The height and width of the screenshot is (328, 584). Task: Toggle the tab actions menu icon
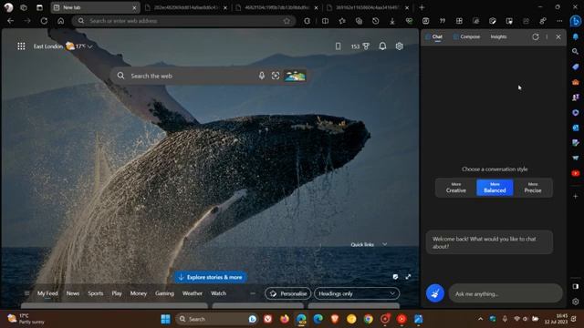(x=39, y=7)
